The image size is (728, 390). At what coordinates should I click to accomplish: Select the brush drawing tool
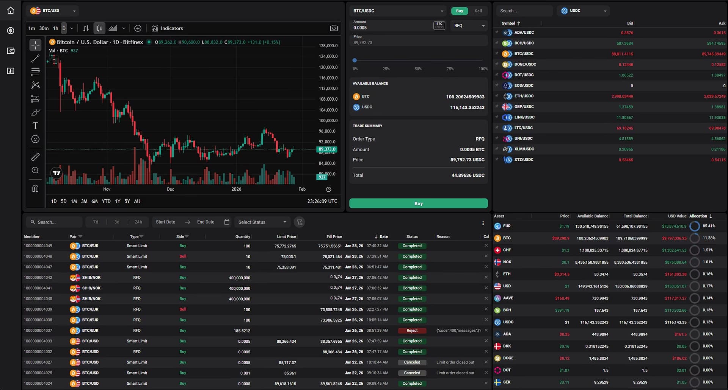(x=35, y=112)
